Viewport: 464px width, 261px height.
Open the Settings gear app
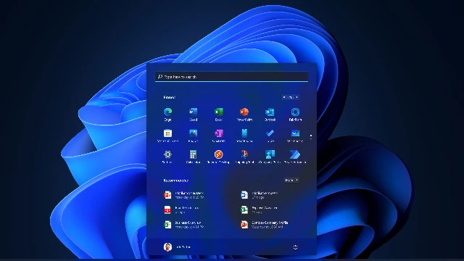(x=167, y=157)
